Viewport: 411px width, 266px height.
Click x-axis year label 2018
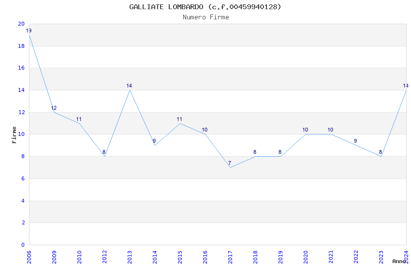click(x=256, y=257)
